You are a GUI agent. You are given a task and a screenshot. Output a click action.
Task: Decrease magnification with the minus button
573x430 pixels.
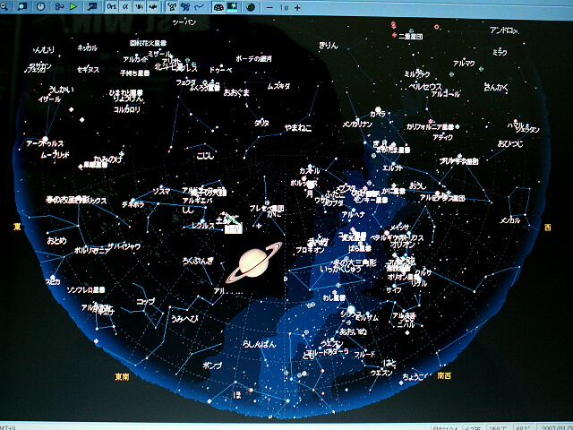tap(269, 7)
